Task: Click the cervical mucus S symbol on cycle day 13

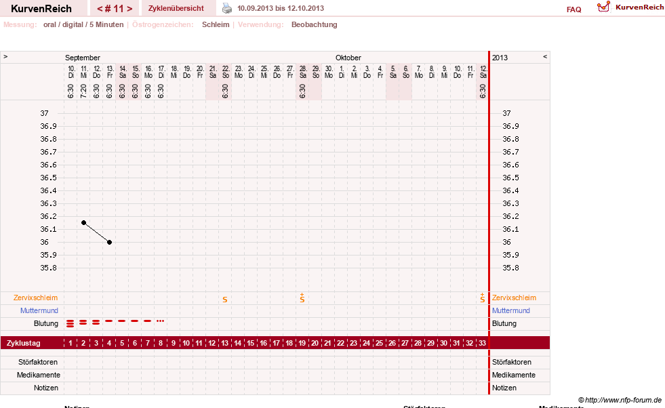Action: (x=225, y=300)
